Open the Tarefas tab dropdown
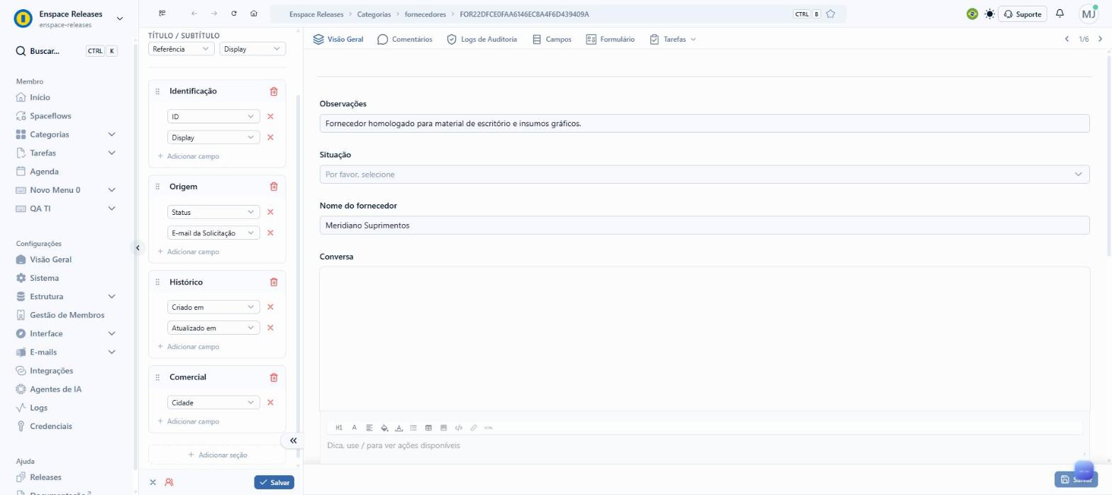This screenshot has width=1112, height=495. 673,40
